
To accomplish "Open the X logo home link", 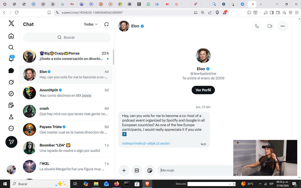I will coord(11,23).
